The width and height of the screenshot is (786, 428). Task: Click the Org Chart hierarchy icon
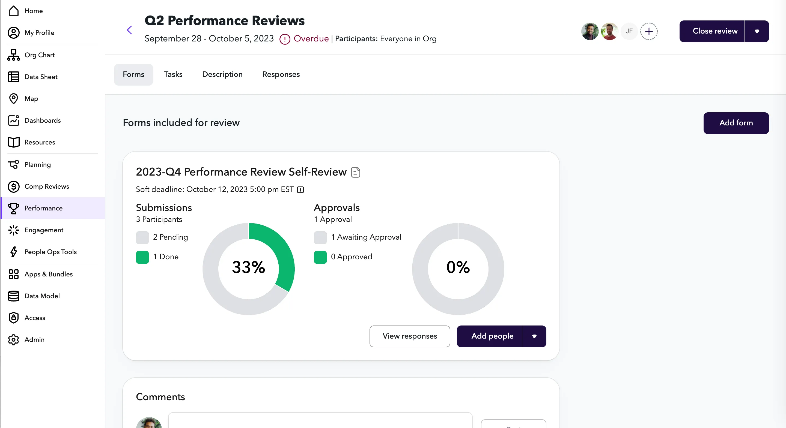coord(13,55)
